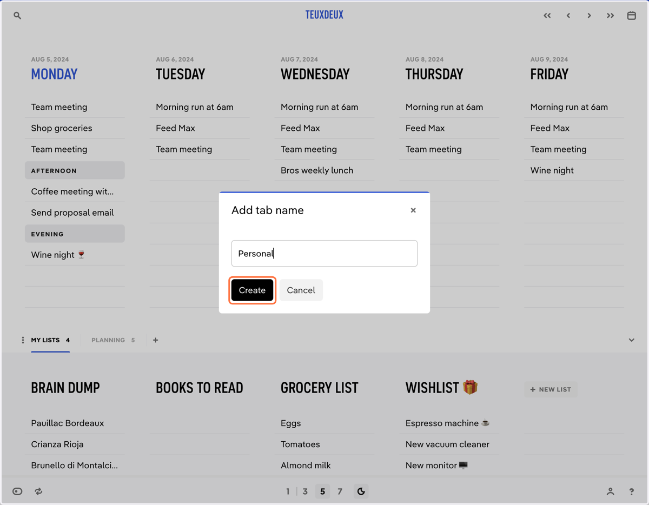Toggle the eye visibility icon at bottom left
The height and width of the screenshot is (505, 649).
17,491
